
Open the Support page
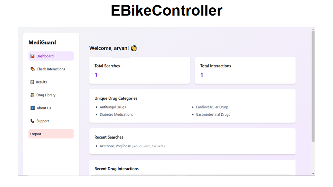pos(51,121)
